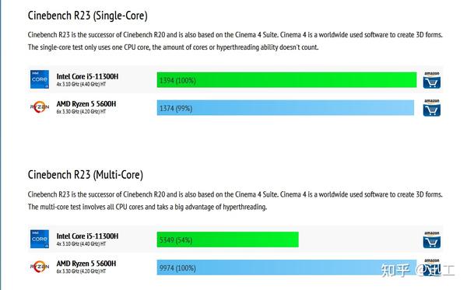Click the 4x 3.10 GHz spec under single-core Intel
Screen dimensions: 467x290
(81, 84)
